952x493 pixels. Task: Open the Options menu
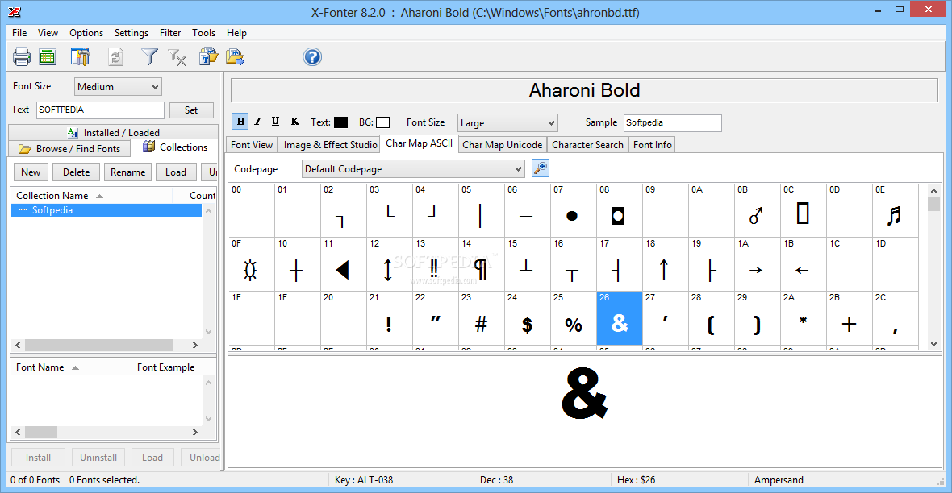point(86,33)
